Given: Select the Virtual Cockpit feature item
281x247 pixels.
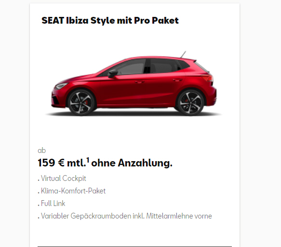Looking at the screenshot, I should 62,178.
